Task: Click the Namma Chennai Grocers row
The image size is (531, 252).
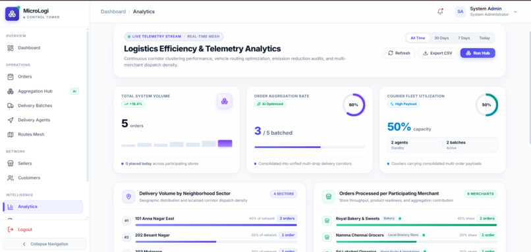Action: (409, 237)
